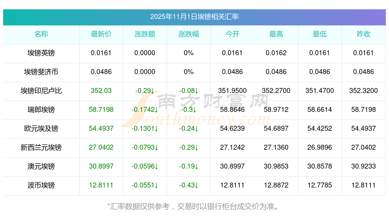
Task: Click the 波币埃镑 row name
Action: pyautogui.click(x=41, y=185)
